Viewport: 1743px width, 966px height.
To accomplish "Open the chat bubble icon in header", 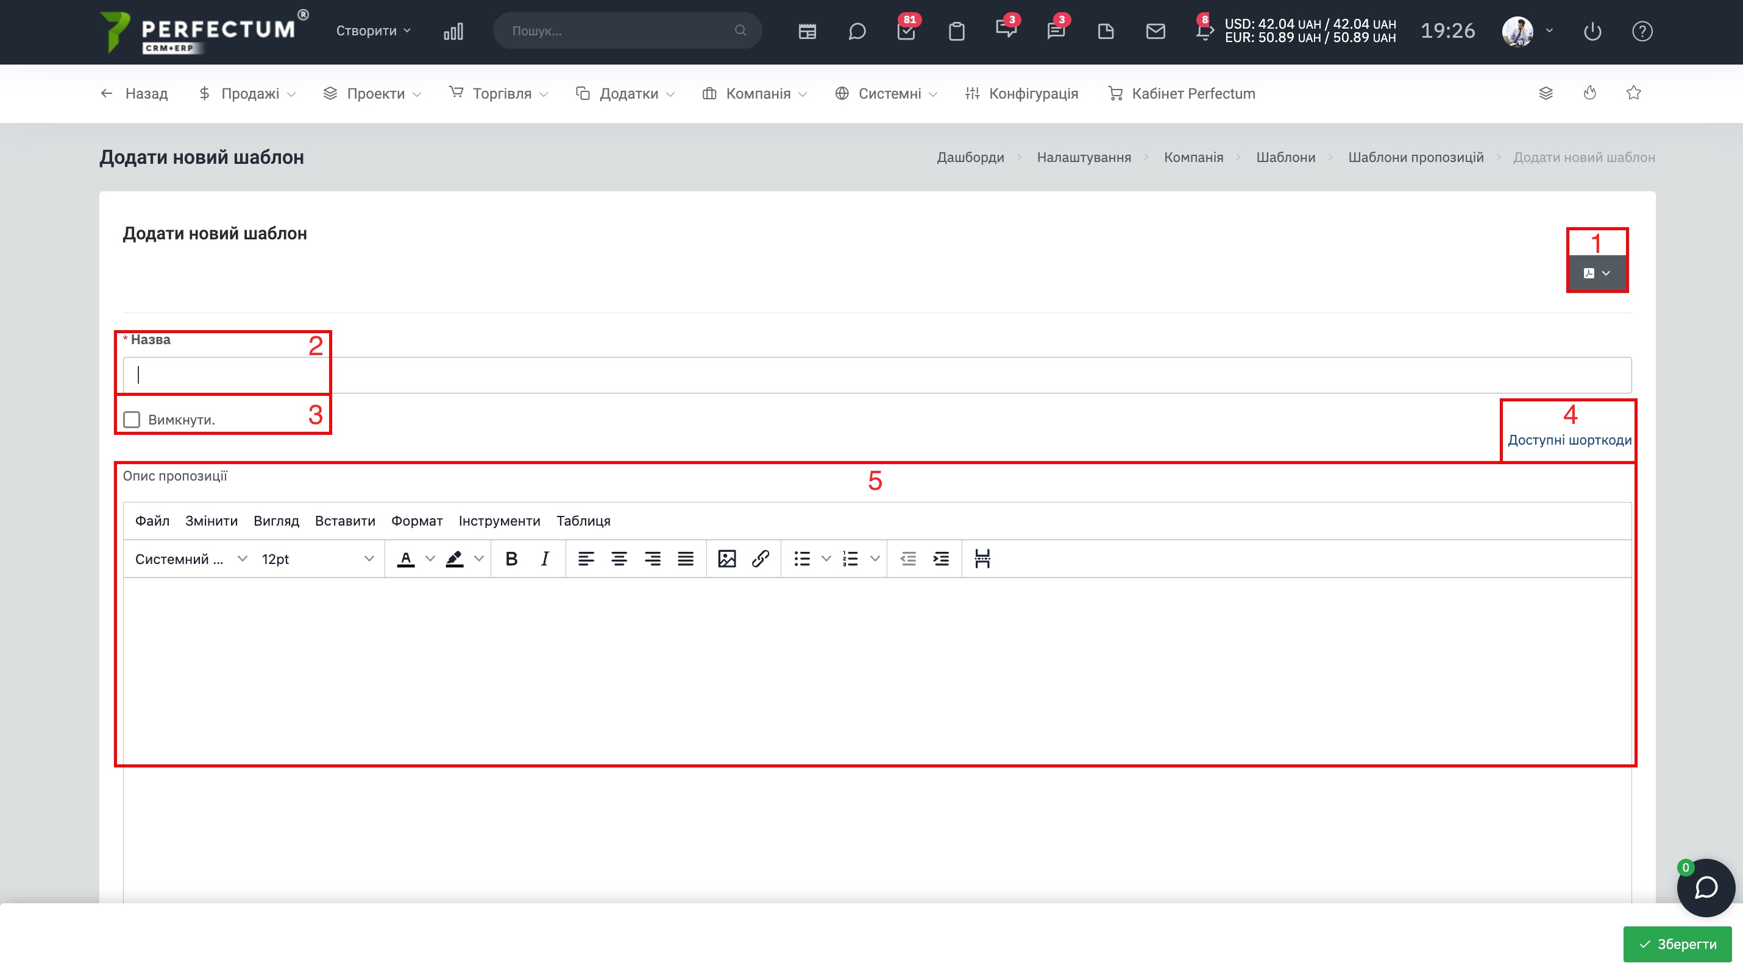I will (x=857, y=31).
